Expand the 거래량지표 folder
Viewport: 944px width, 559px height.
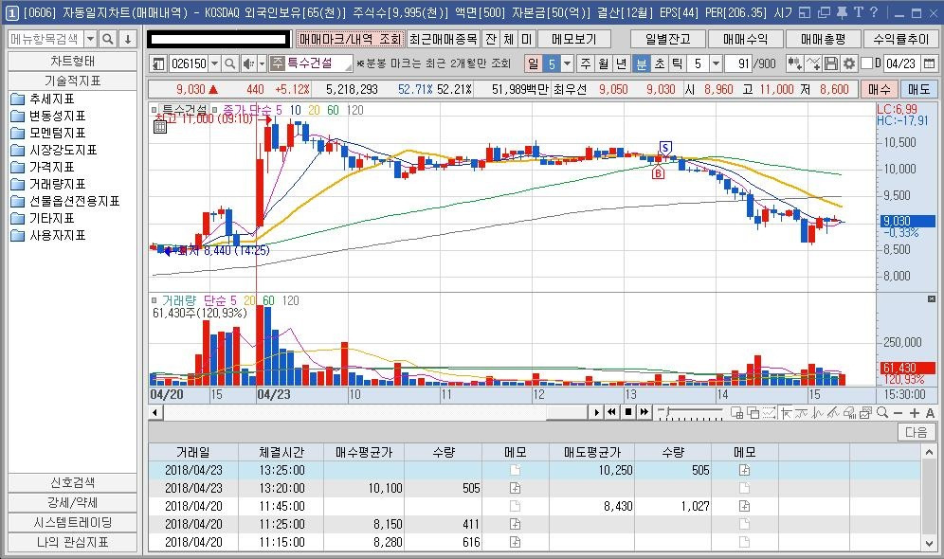click(48, 184)
